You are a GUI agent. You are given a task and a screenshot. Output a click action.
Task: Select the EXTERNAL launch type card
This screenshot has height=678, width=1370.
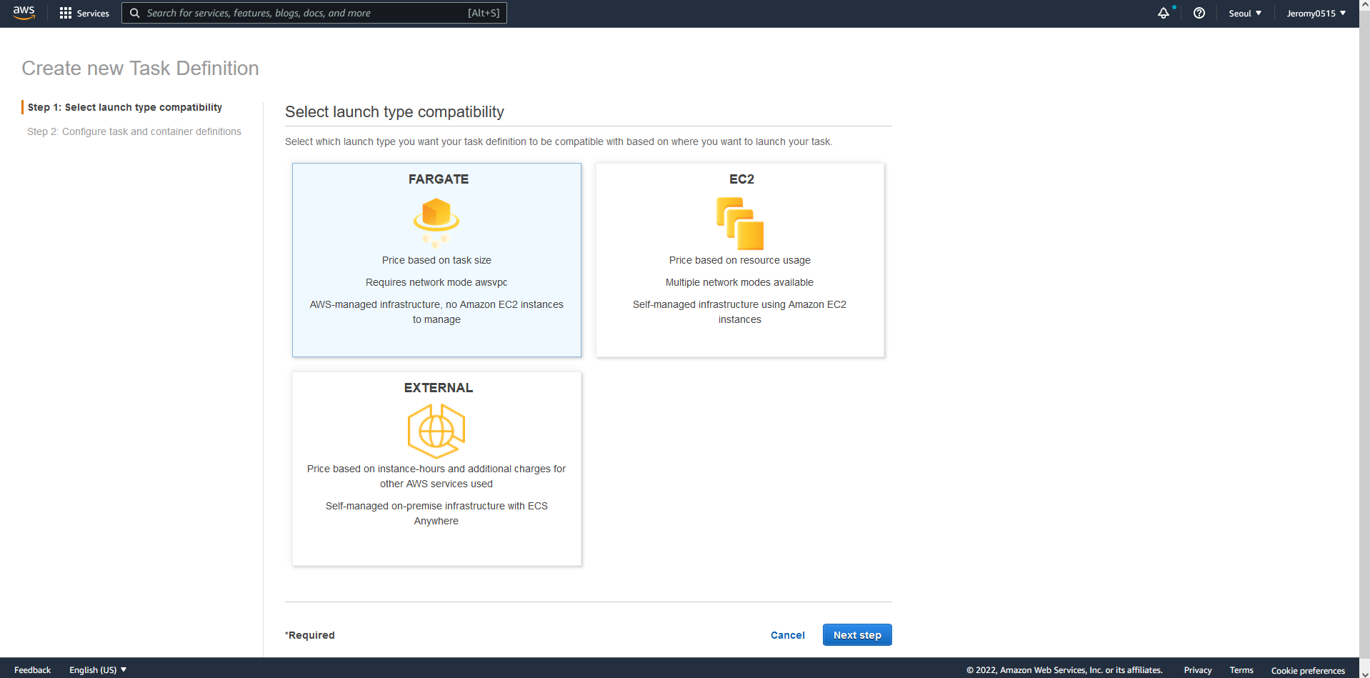(x=436, y=469)
